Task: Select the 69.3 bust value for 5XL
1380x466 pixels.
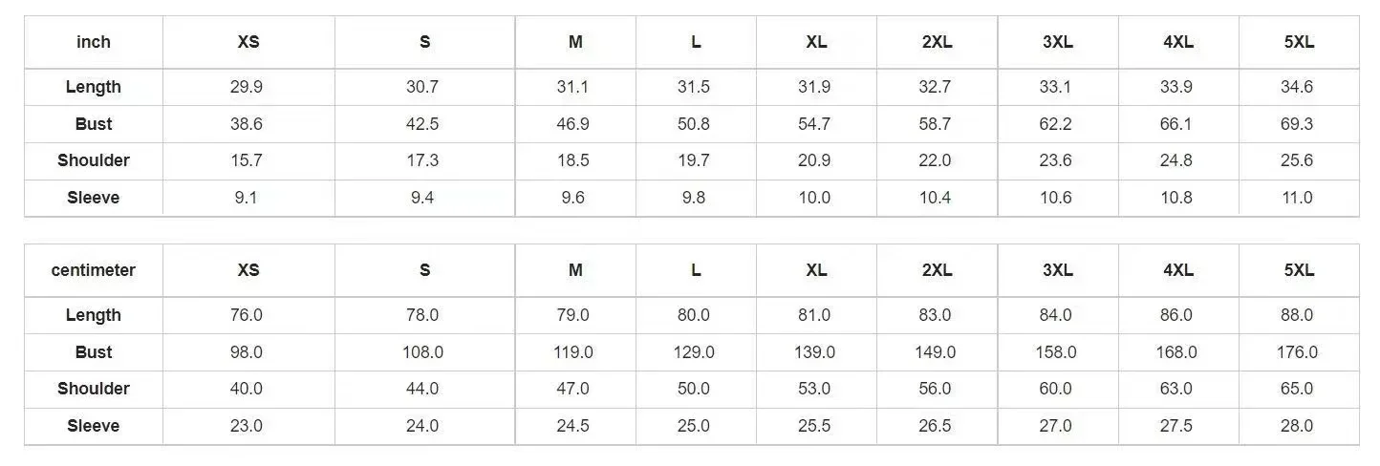Action: tap(1297, 124)
